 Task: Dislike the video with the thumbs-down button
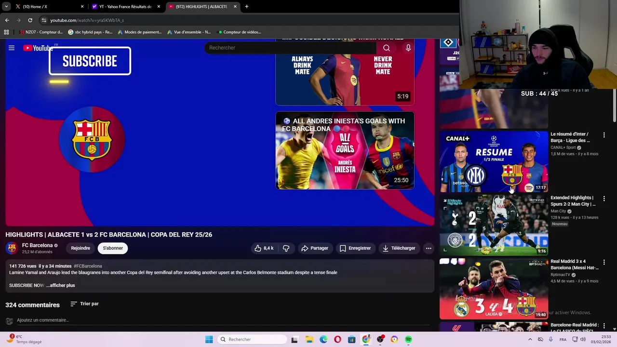click(286, 248)
